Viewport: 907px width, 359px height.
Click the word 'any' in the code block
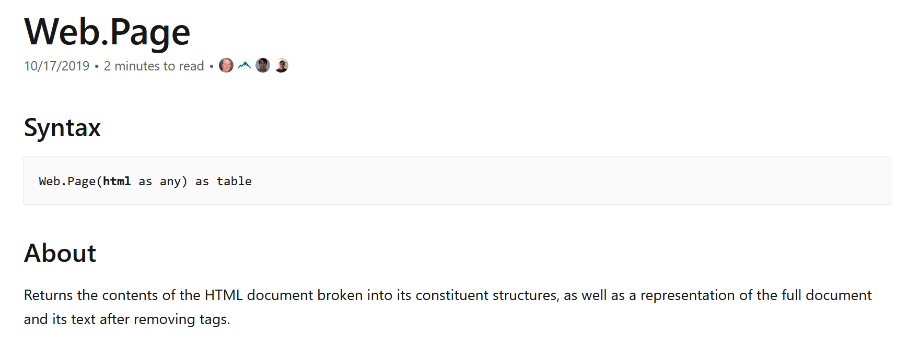[170, 182]
